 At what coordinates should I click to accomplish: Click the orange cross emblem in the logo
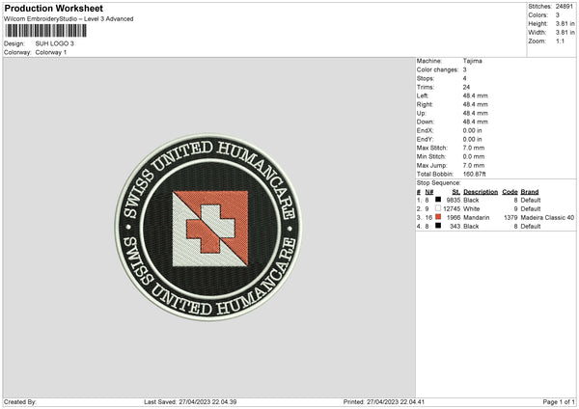(210, 229)
